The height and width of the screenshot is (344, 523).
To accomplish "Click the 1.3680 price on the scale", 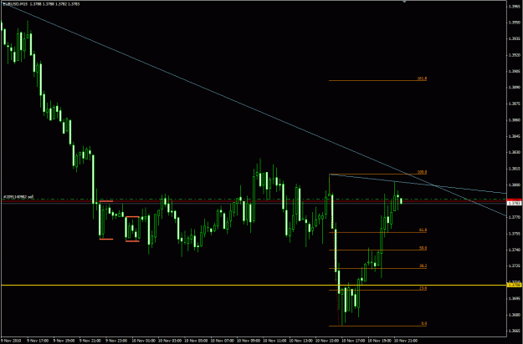I will tap(515, 315).
